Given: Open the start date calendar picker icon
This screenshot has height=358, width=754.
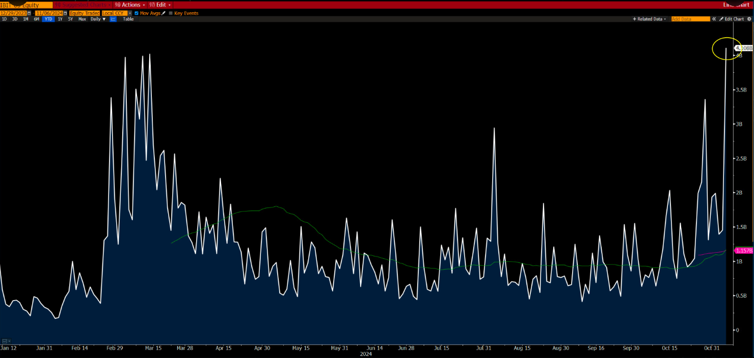Looking at the screenshot, I should [29, 13].
